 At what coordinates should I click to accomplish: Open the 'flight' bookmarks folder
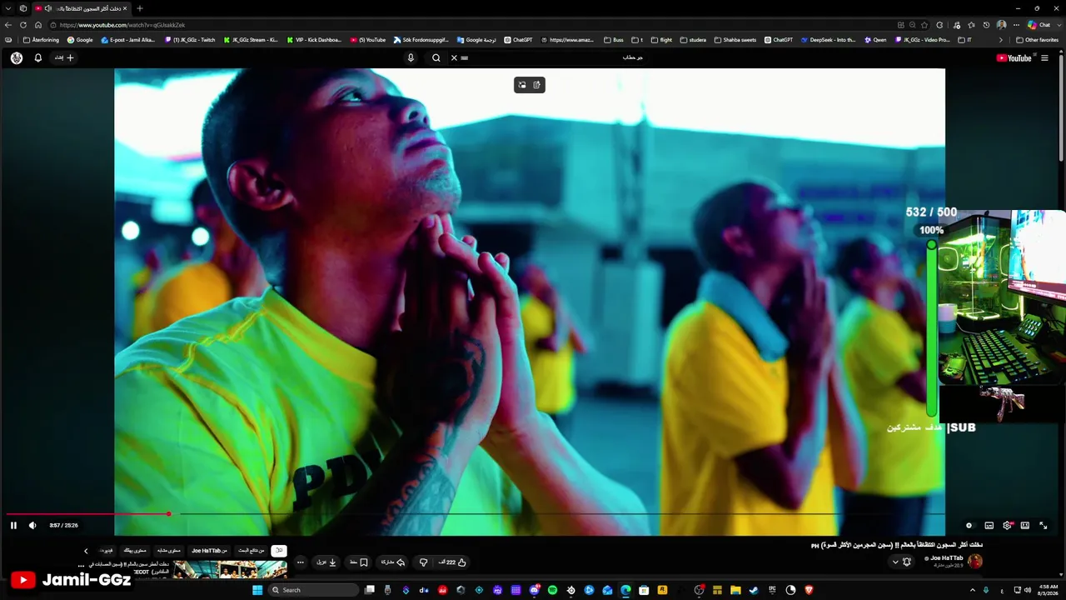pyautogui.click(x=662, y=40)
